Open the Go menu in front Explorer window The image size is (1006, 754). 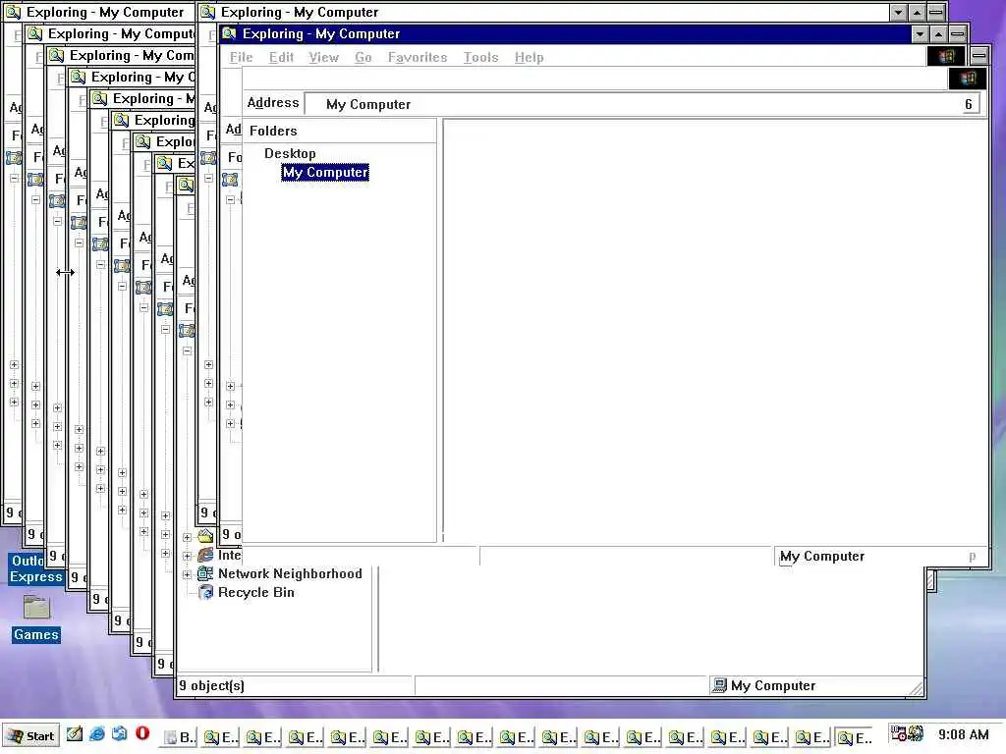[363, 58]
